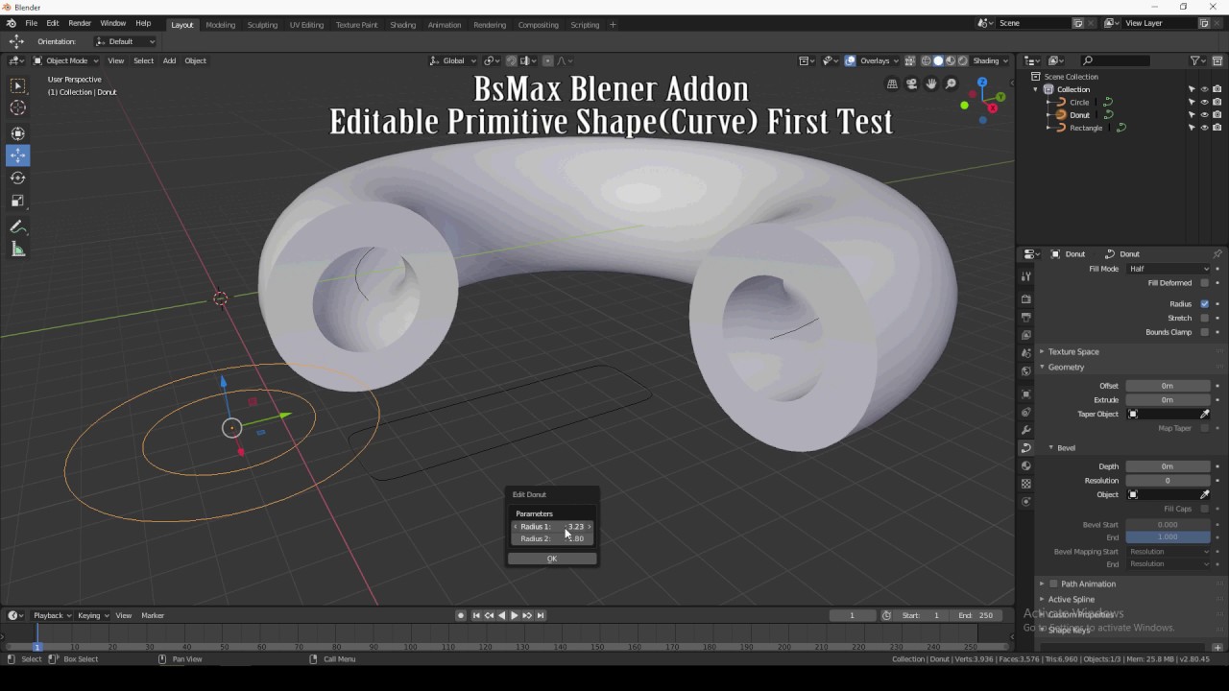Click the Bevel Depth value field
Screen dimensions: 1229x691
click(x=1168, y=466)
